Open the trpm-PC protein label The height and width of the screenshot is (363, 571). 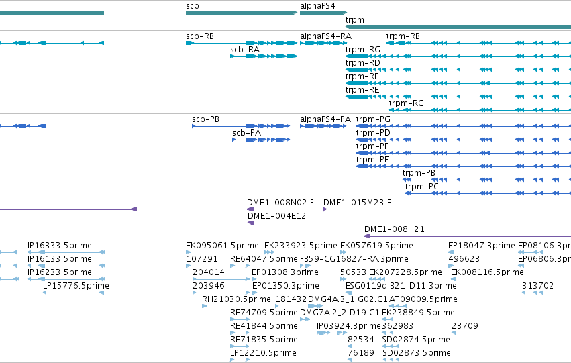click(421, 187)
